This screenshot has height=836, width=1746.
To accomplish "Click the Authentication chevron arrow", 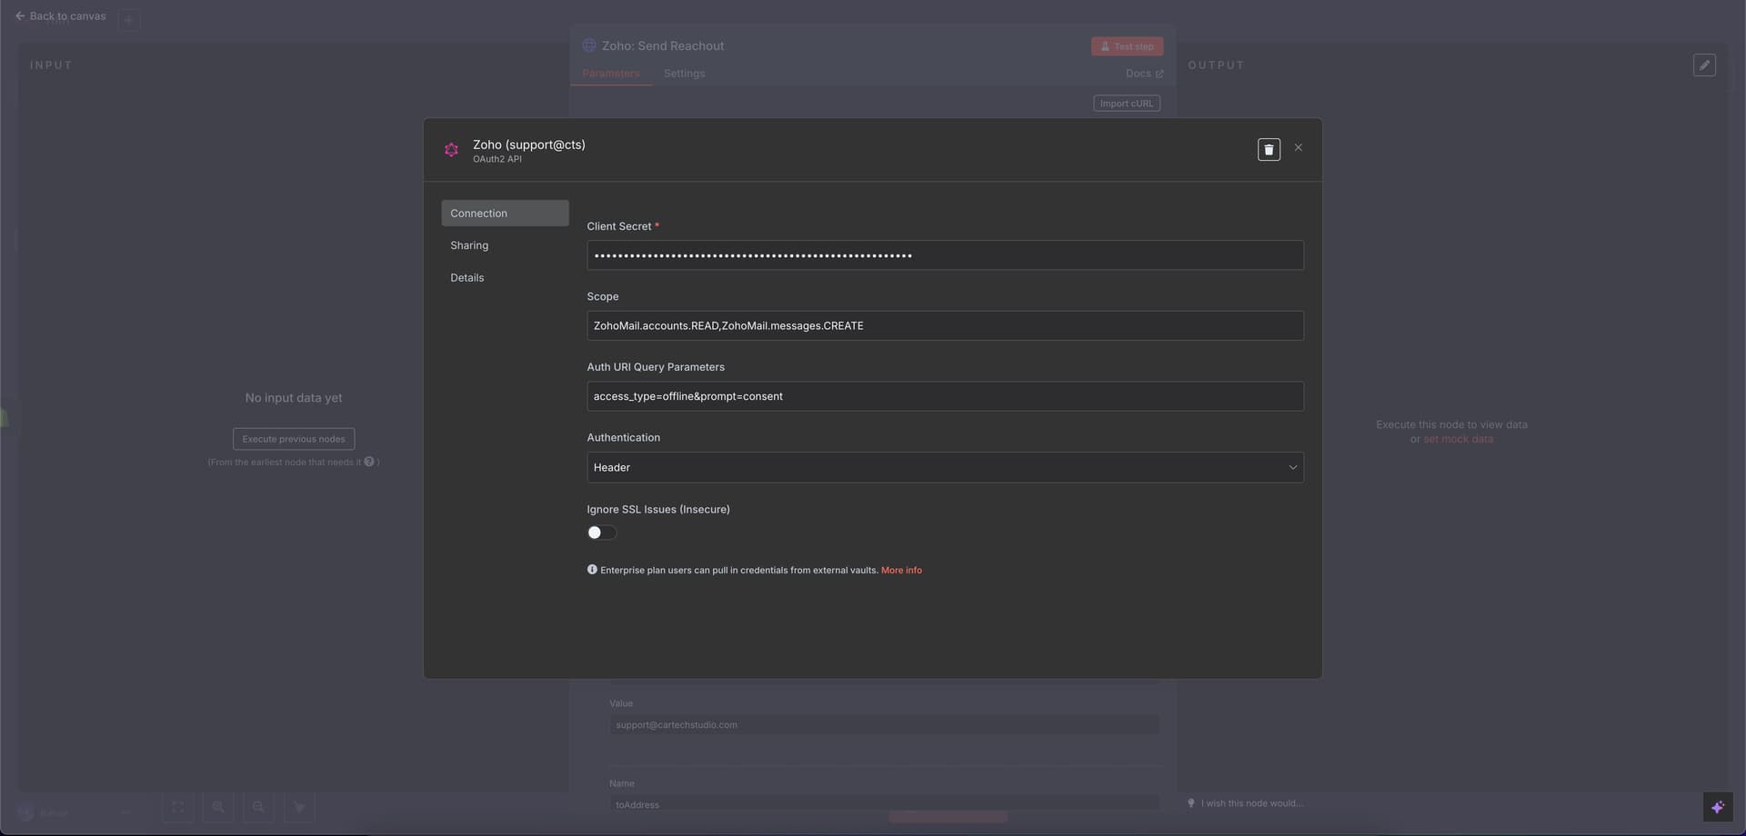I will 1292,467.
